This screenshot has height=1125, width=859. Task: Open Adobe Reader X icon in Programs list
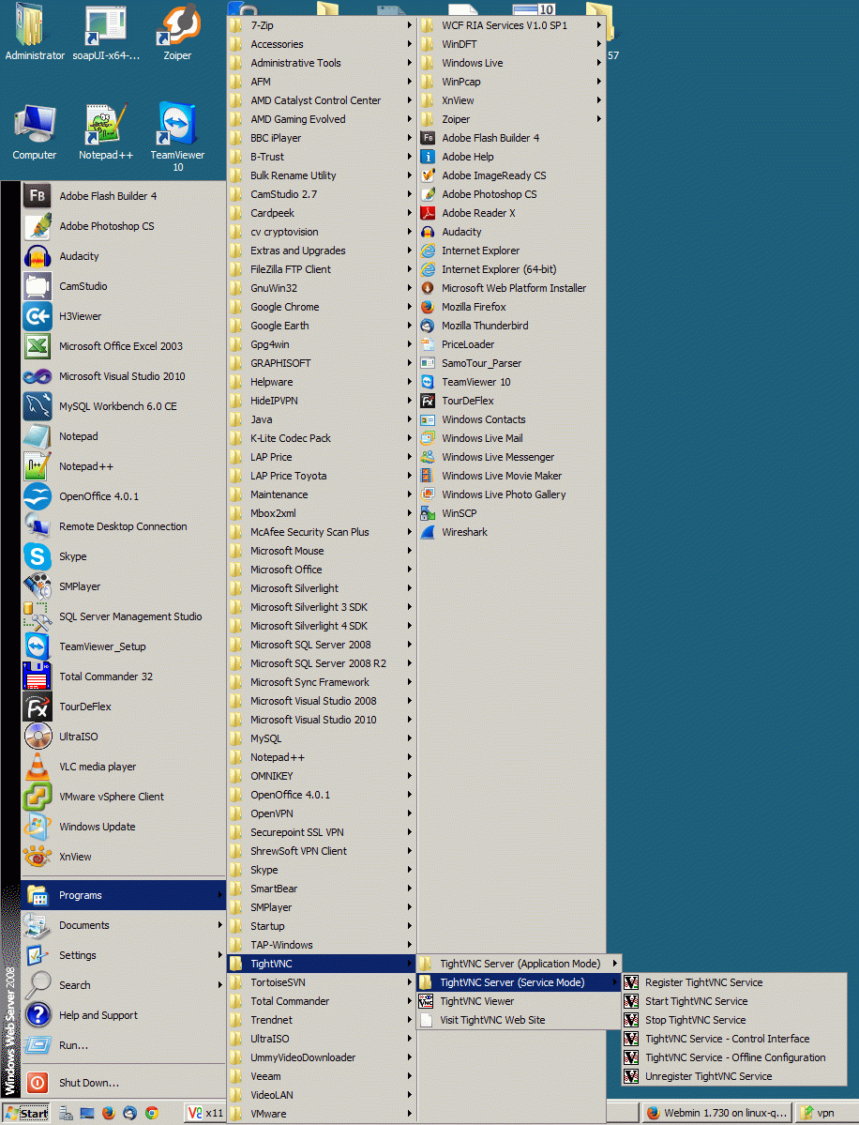pos(428,213)
